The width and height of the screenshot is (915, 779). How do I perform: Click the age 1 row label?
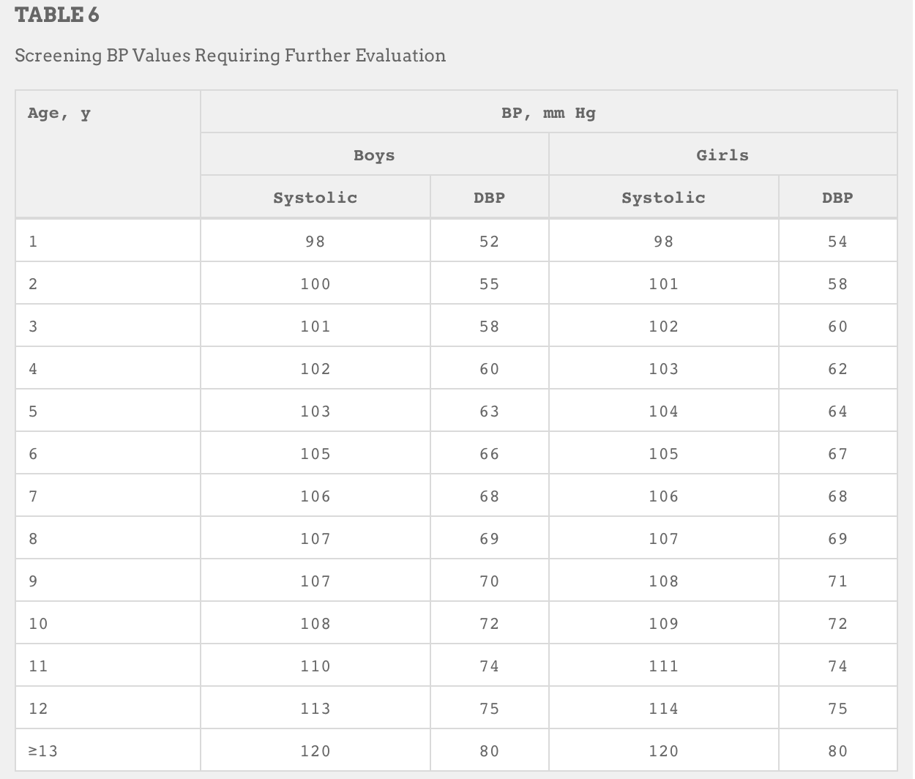click(x=33, y=242)
